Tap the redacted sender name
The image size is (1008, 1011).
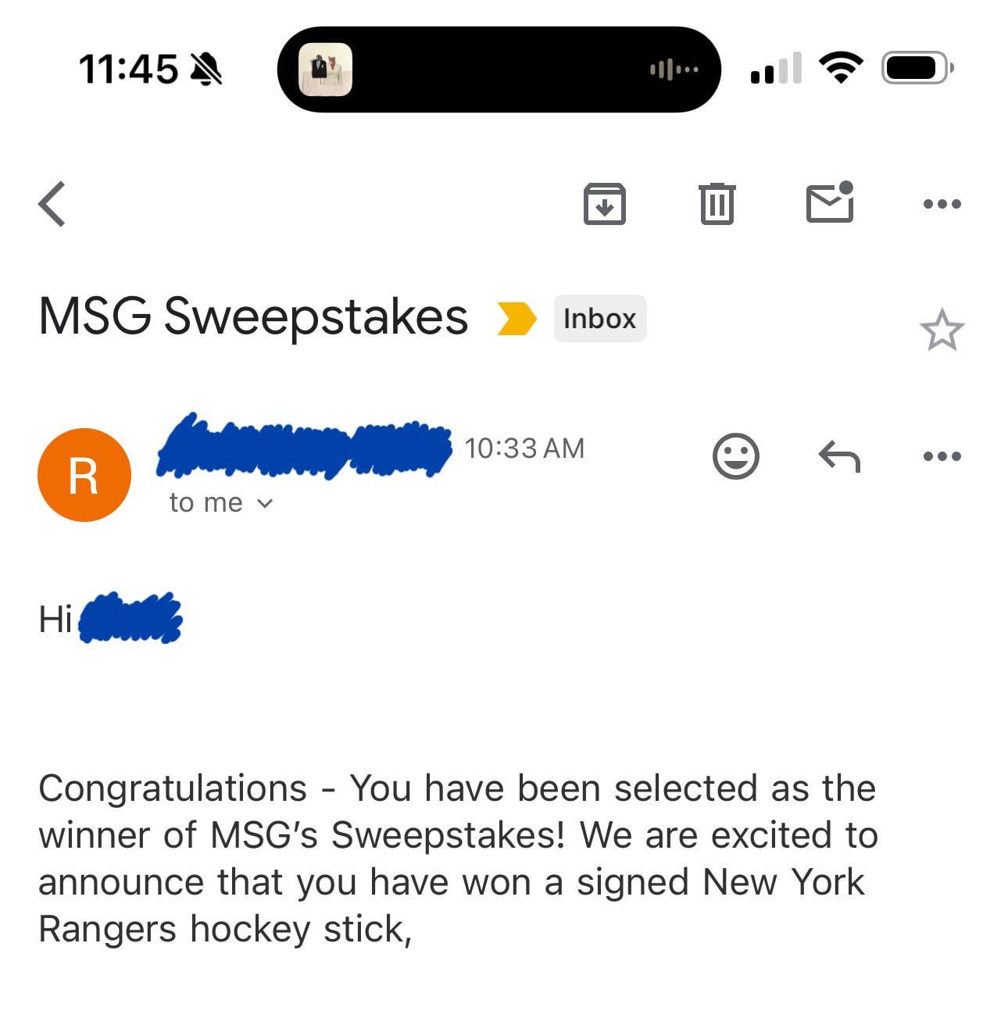[x=303, y=446]
